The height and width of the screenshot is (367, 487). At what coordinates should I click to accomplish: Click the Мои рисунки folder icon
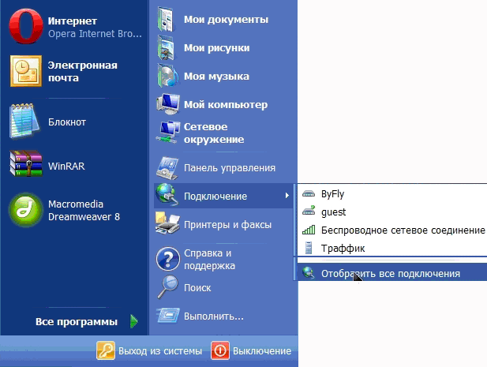point(167,47)
